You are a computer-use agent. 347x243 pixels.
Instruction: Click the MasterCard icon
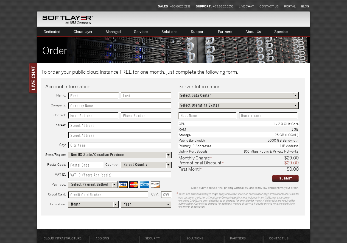coord(134,184)
